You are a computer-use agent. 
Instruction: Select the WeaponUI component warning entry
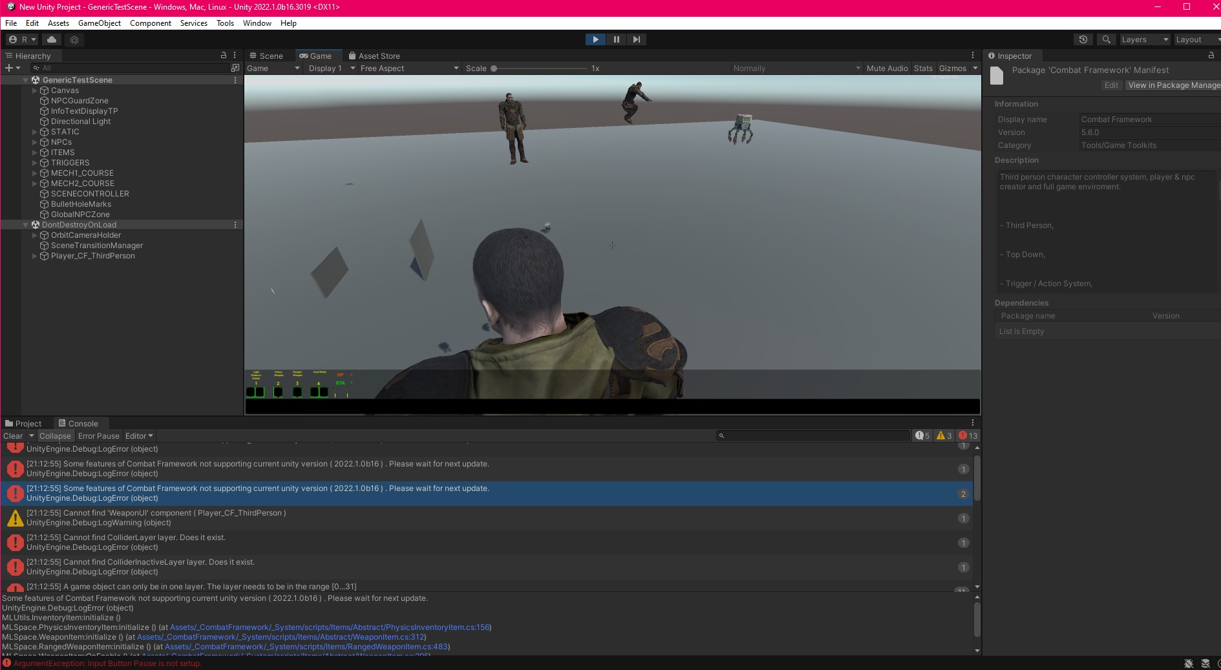(x=487, y=518)
